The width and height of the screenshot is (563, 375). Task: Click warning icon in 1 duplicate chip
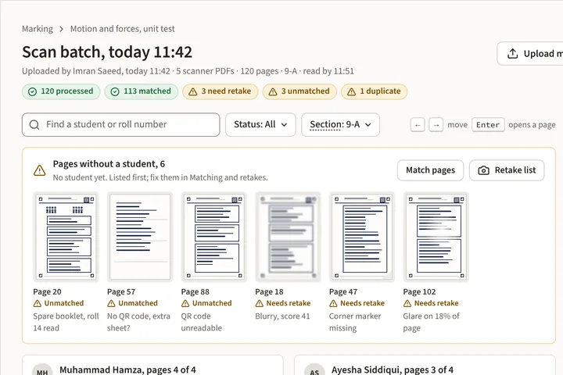coord(352,92)
